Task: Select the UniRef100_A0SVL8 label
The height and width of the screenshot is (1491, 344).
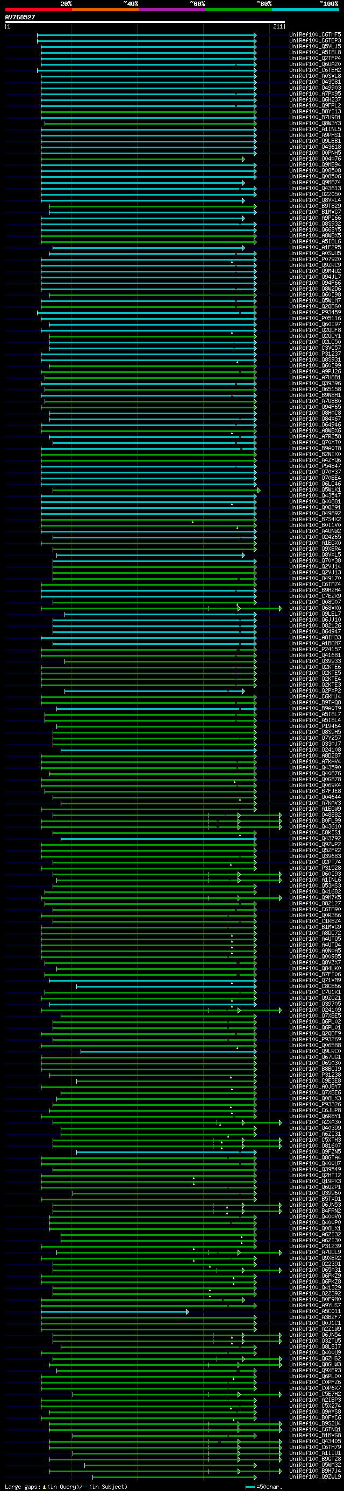Action: (315, 76)
